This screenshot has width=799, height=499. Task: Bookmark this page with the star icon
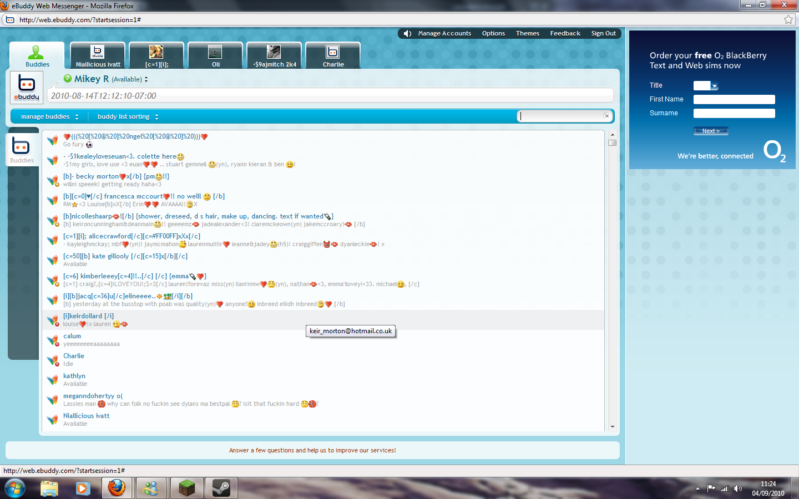pos(788,19)
